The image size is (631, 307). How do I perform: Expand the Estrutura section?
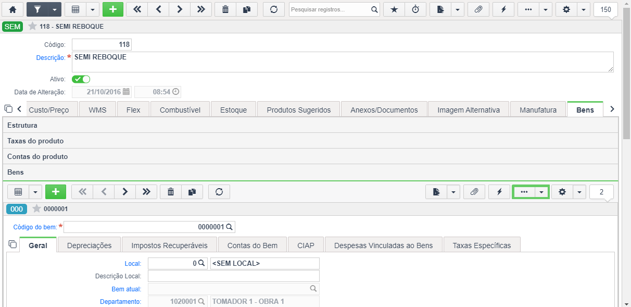(311, 125)
